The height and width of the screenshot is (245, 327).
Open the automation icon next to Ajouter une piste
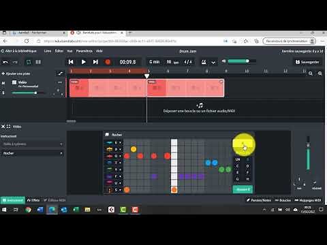pos(60,73)
